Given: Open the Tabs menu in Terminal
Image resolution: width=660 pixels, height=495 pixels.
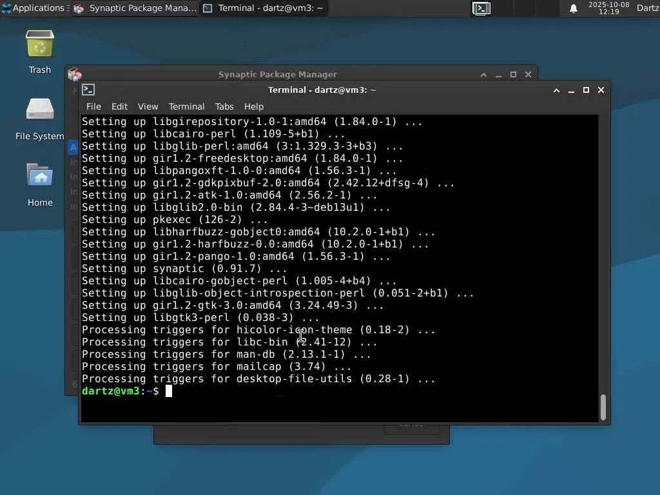Looking at the screenshot, I should (224, 106).
